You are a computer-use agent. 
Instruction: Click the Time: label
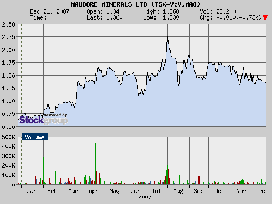pyautogui.click(x=38, y=17)
